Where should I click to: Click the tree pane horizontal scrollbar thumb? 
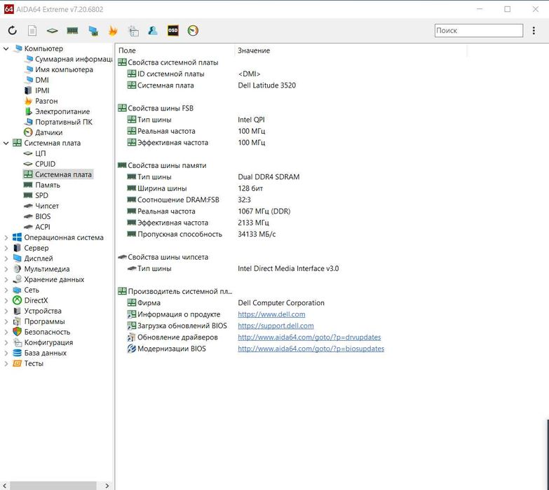click(x=53, y=486)
